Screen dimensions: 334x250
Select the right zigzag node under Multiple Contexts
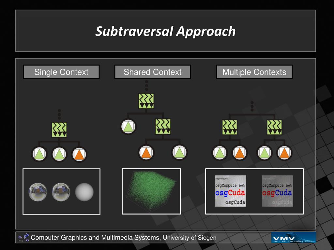pos(275,127)
